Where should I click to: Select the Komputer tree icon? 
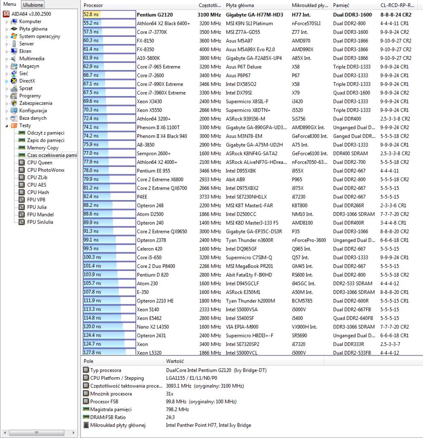(14, 21)
